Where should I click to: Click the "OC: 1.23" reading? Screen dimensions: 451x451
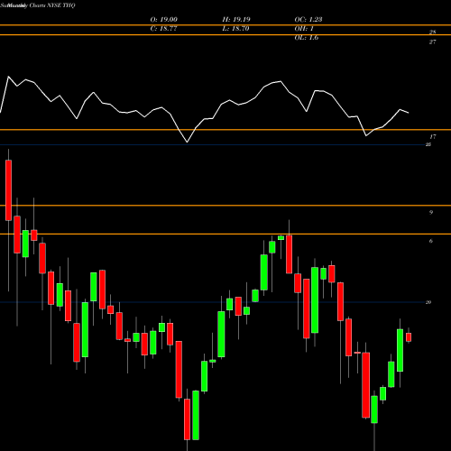308,20
